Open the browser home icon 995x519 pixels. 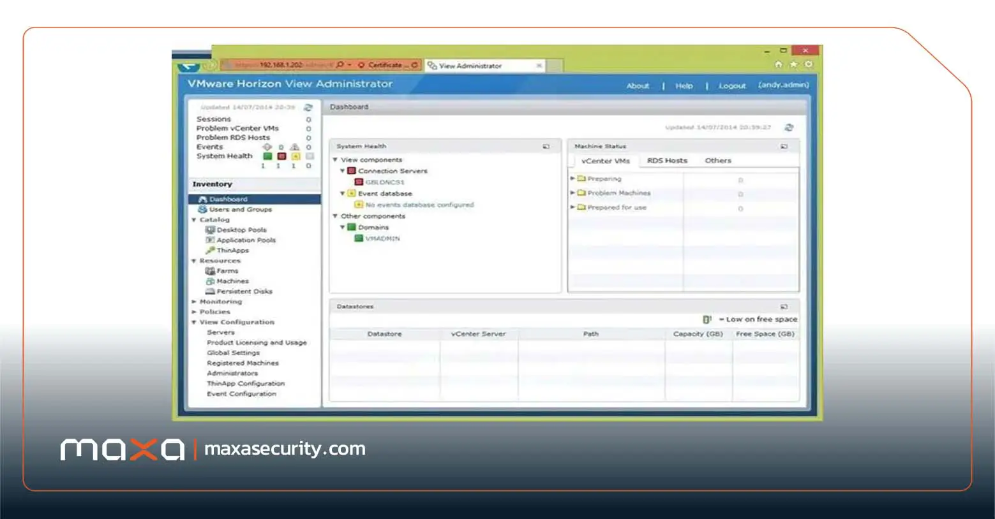pyautogui.click(x=778, y=64)
